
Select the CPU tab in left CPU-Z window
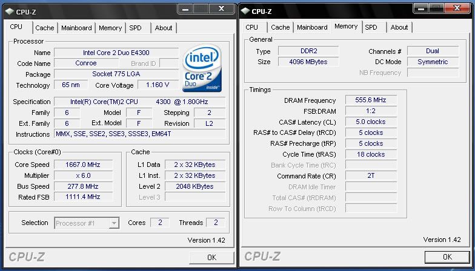click(x=16, y=27)
